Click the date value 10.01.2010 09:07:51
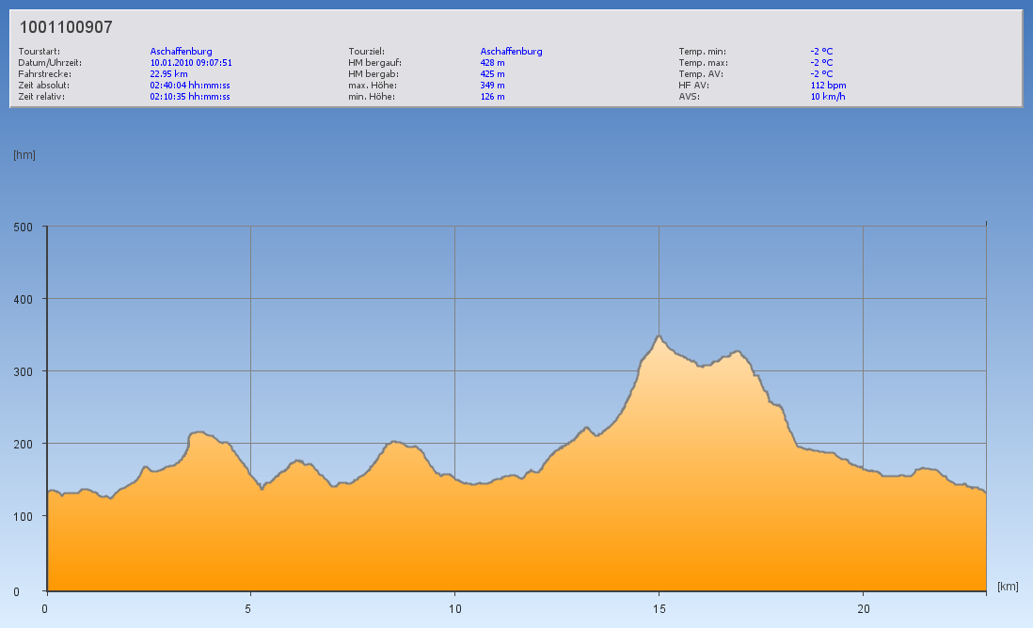 (191, 63)
